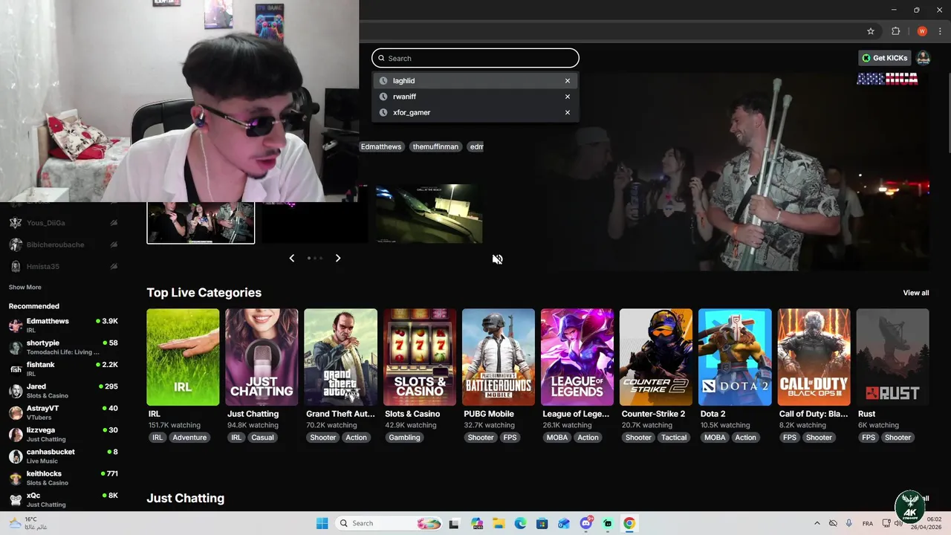The height and width of the screenshot is (535, 951).
Task: Open the Call of Duty Black Ops card
Action: 814,357
